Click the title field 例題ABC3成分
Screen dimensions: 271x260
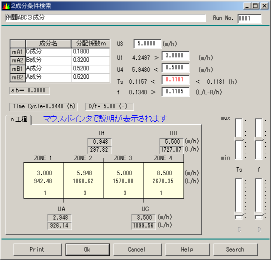[x=105, y=18]
